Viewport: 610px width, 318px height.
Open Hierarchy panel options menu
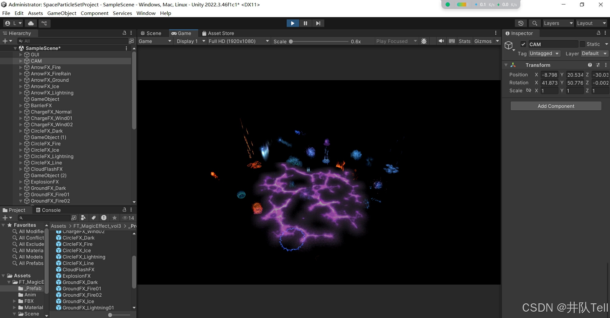[x=131, y=33]
